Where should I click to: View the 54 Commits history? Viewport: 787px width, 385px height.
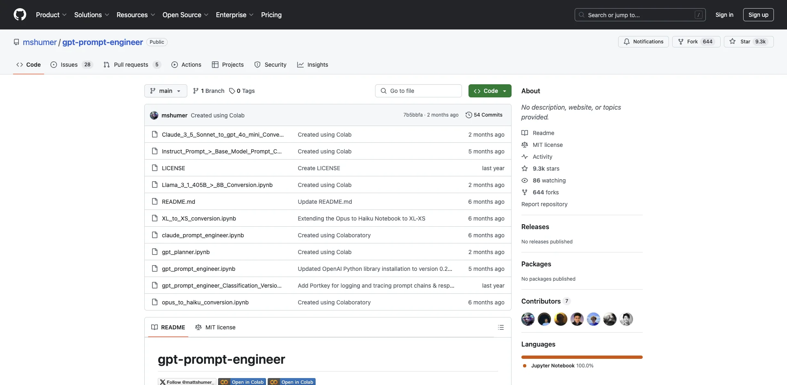click(x=484, y=115)
